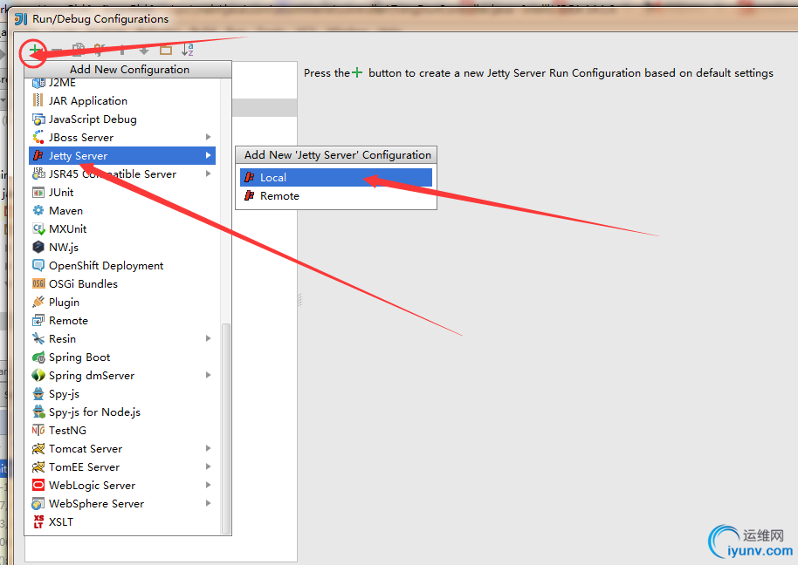This screenshot has height=565, width=798.
Task: Click the Copy Configuration toolbar icon
Action: point(78,50)
